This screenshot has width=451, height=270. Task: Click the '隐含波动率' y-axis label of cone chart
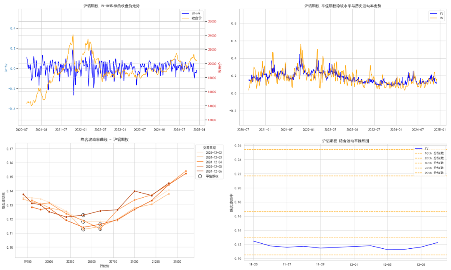coord(231,203)
